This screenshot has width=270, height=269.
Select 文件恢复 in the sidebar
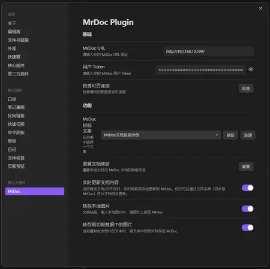[16, 158]
